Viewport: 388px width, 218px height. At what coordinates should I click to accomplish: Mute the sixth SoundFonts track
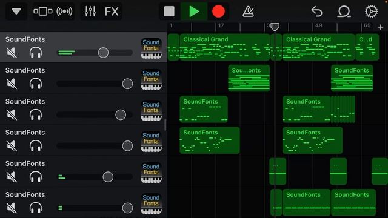click(12, 208)
